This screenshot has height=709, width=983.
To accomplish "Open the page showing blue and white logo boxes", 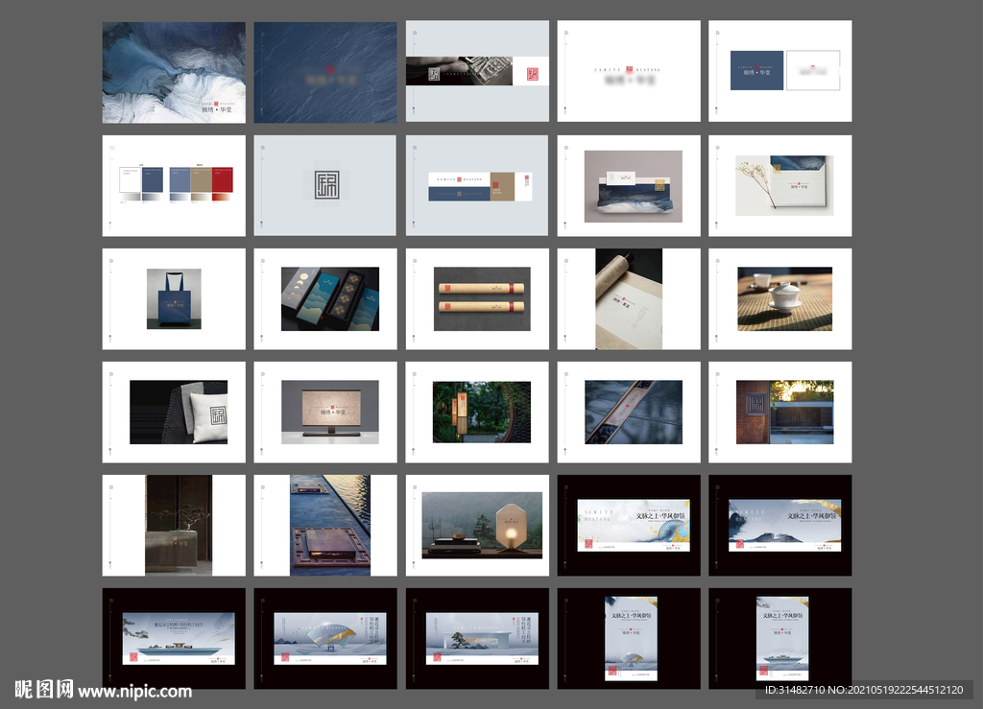I will pyautogui.click(x=779, y=71).
